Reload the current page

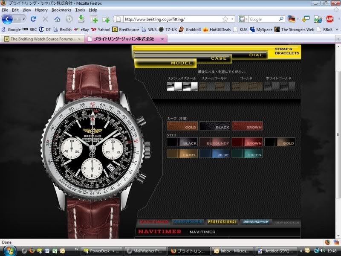[33, 19]
